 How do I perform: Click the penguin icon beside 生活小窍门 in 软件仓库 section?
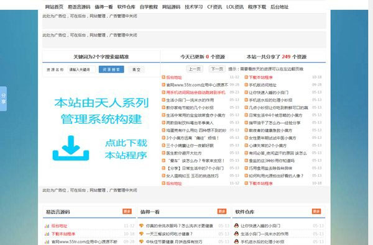click(236, 234)
